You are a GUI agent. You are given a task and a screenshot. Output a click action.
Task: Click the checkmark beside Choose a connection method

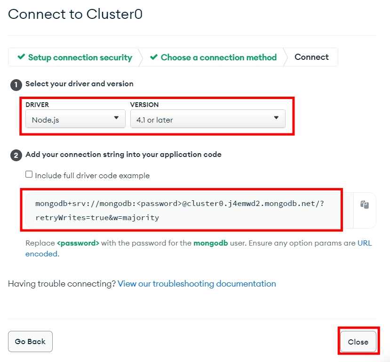(x=154, y=57)
